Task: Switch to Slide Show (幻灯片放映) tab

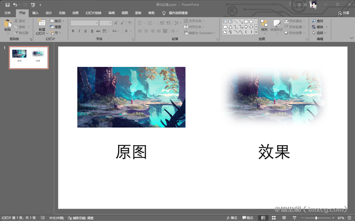Action: [93, 13]
